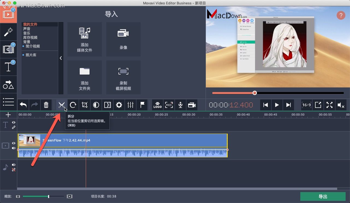Detach the preview window
Image resolution: width=350 pixels, height=203 pixels.
pos(318,105)
